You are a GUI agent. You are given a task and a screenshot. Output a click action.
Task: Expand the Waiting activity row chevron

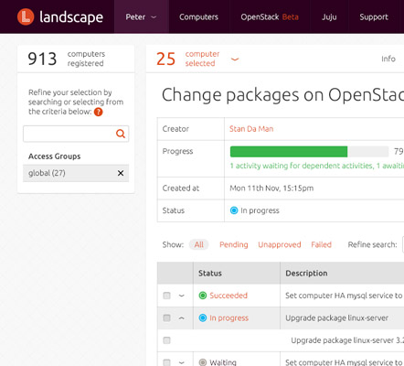point(182,362)
